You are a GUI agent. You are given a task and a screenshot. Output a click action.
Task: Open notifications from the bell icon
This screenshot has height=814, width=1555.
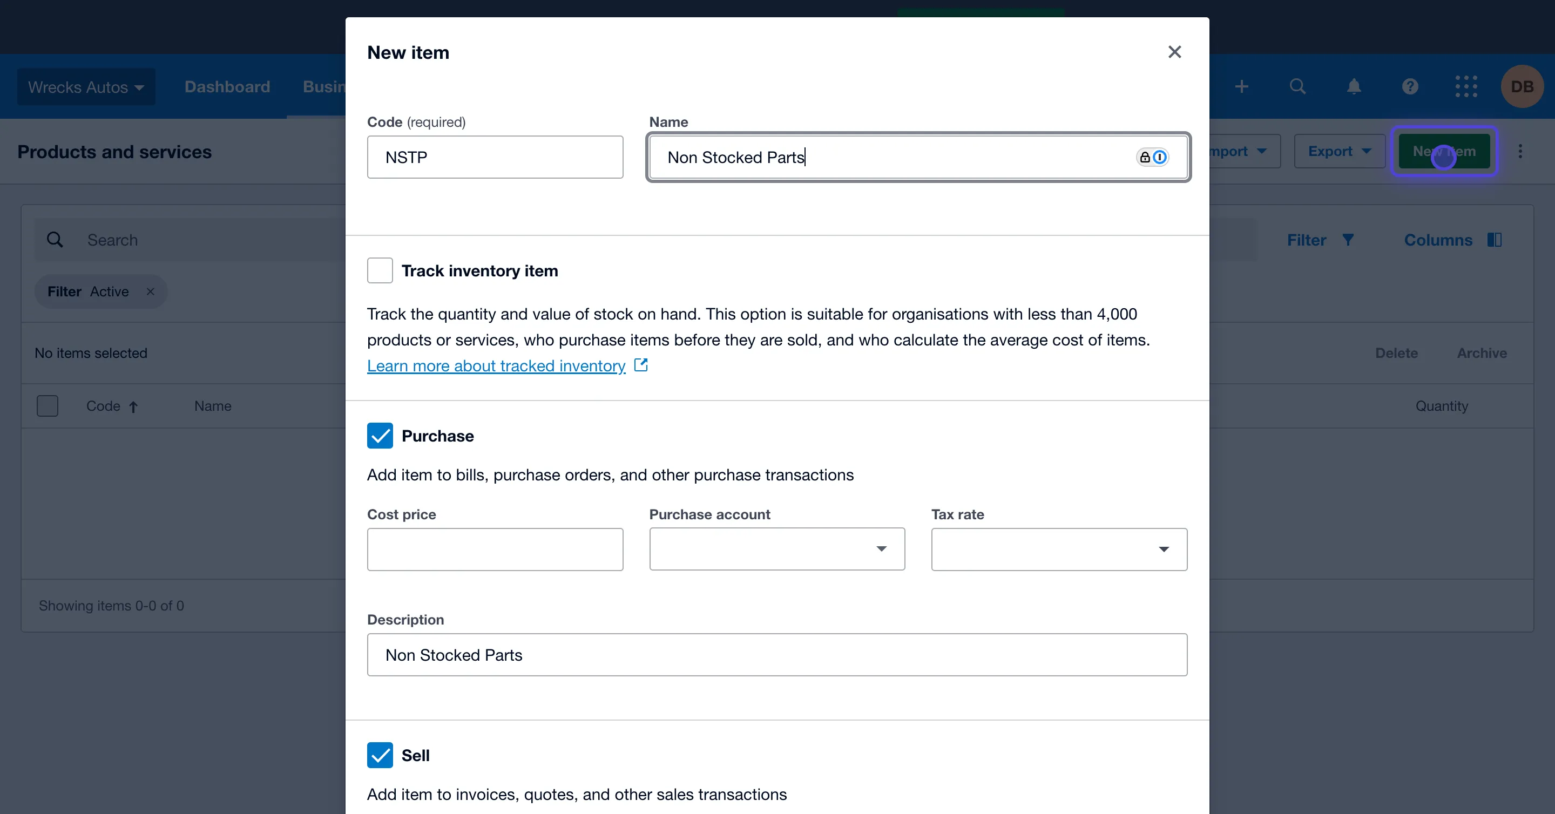point(1354,86)
